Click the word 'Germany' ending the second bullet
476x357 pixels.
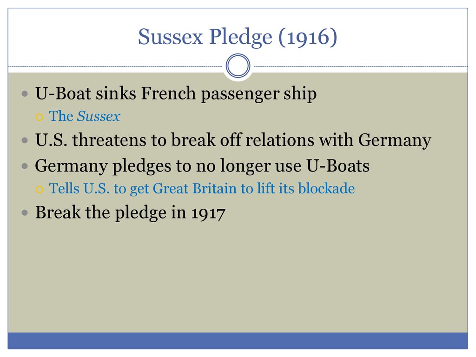(x=395, y=140)
